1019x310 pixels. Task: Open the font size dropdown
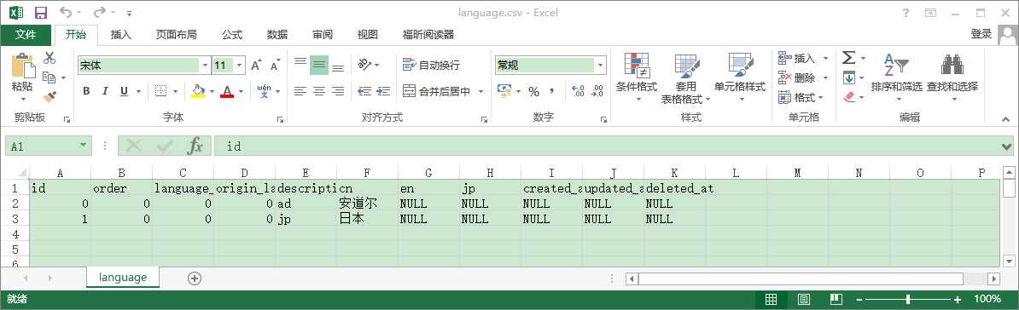[x=240, y=65]
